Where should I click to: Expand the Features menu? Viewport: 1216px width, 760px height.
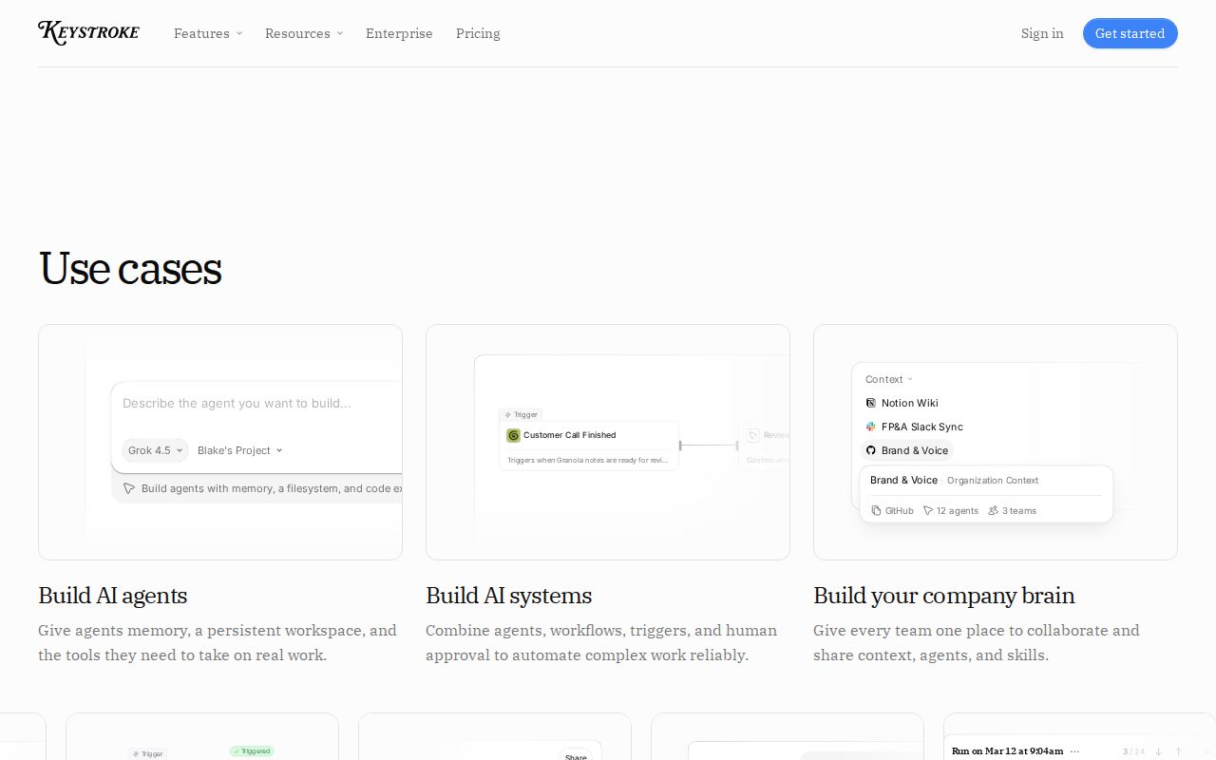point(208,33)
